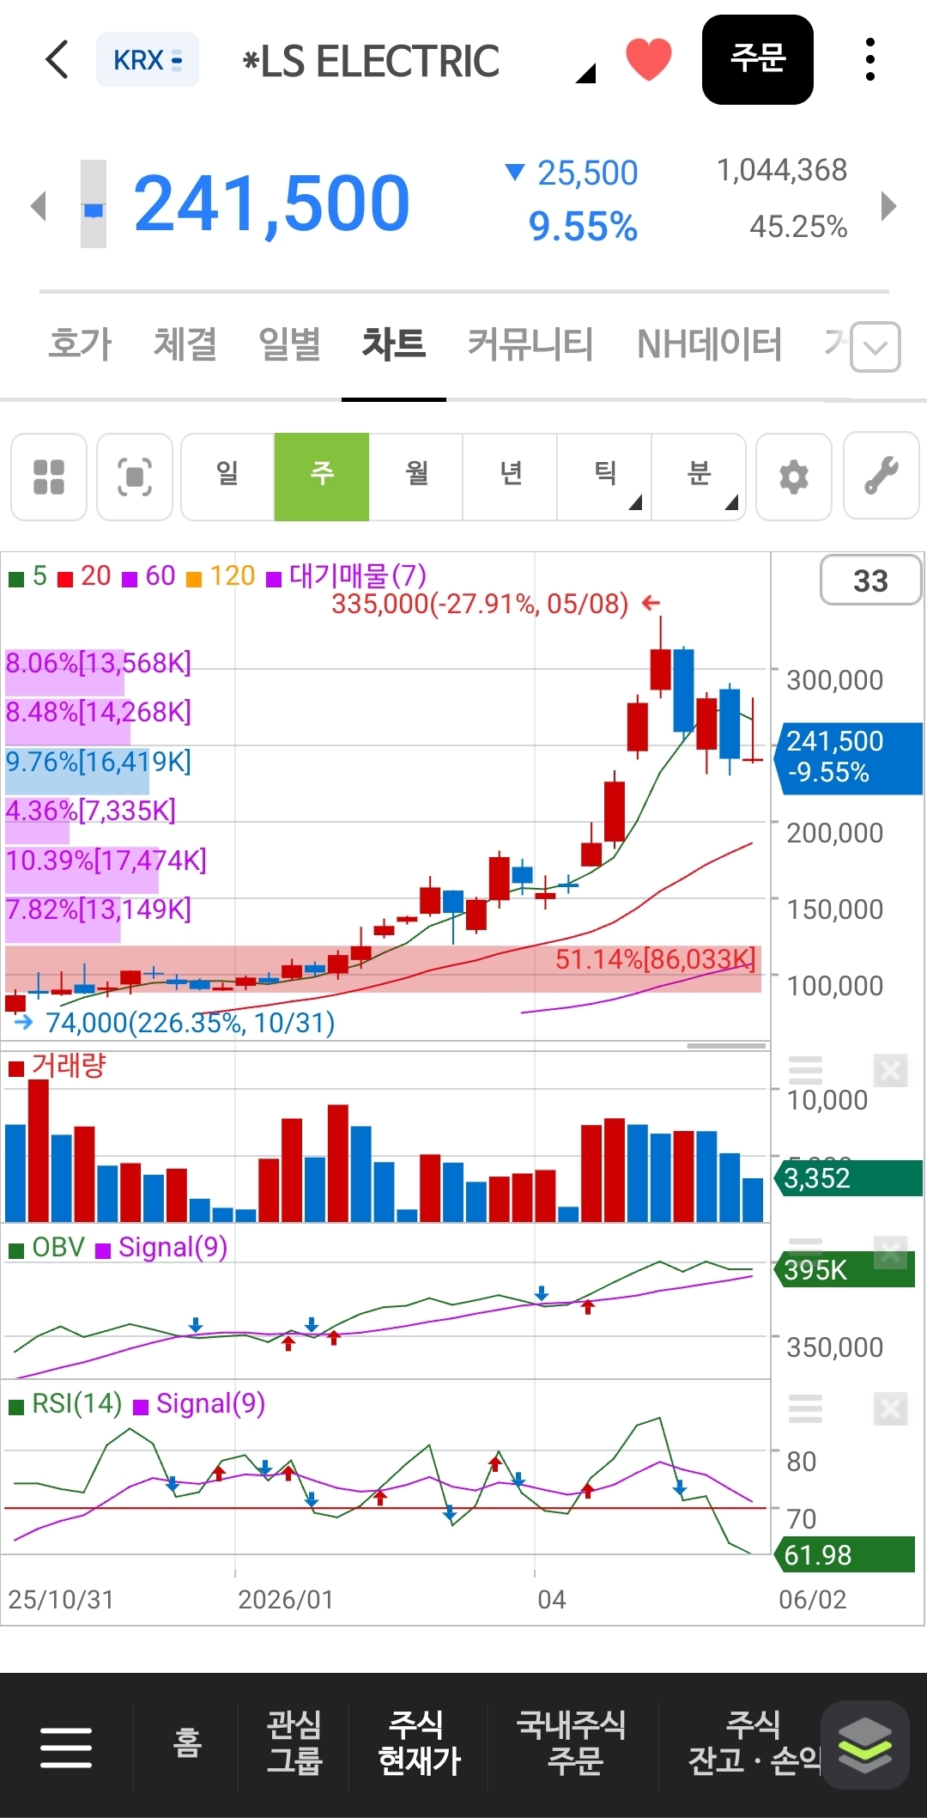Screen dimensions: 927x1818
Task: Open the 주문 order button
Action: [758, 59]
